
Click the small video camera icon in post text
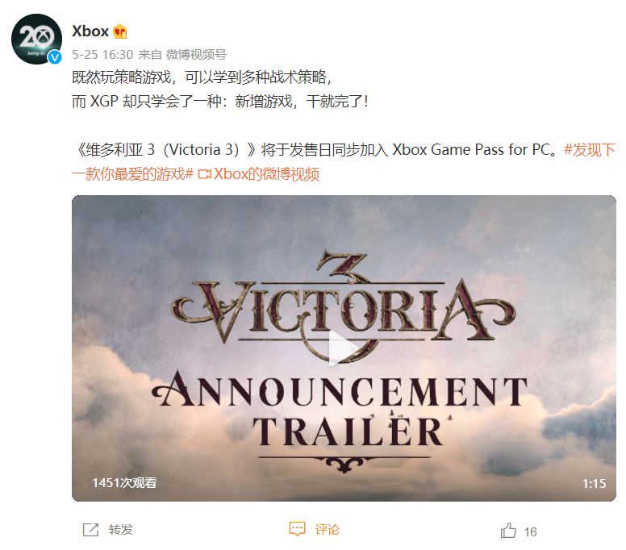click(x=204, y=174)
